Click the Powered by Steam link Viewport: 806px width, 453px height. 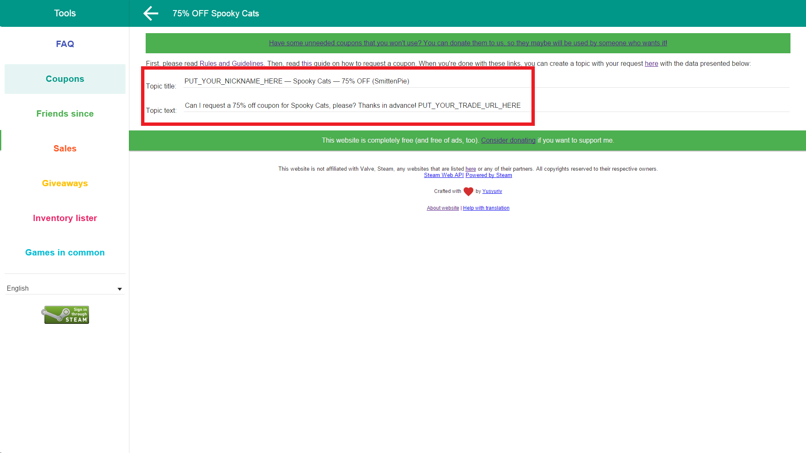(489, 175)
